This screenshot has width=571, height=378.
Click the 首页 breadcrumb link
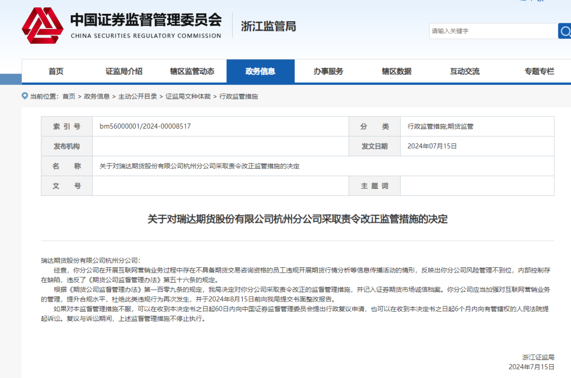click(x=69, y=96)
